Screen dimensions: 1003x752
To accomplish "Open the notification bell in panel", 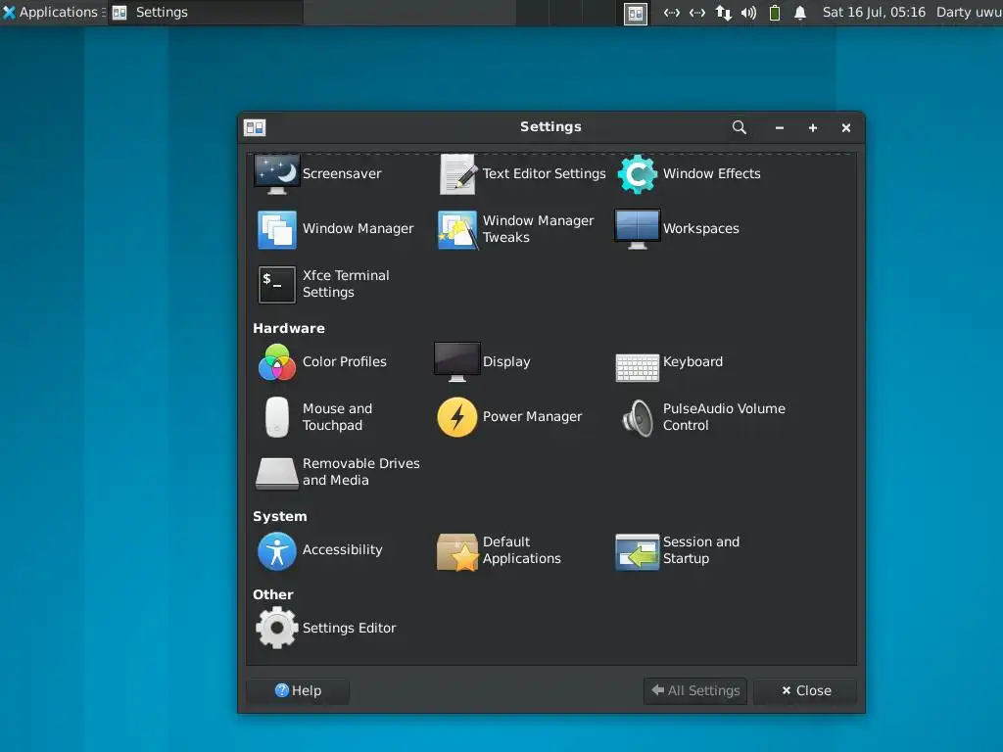I will (800, 13).
